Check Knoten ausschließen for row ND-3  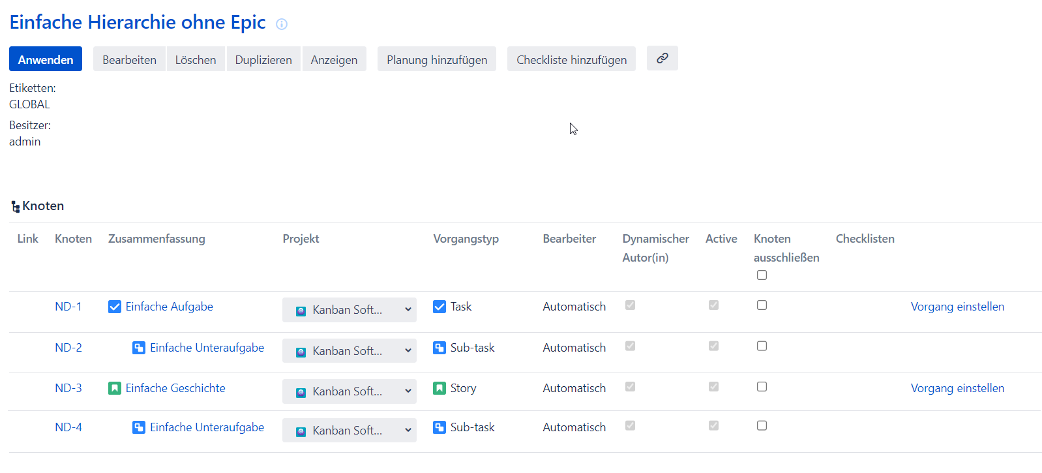[762, 387]
